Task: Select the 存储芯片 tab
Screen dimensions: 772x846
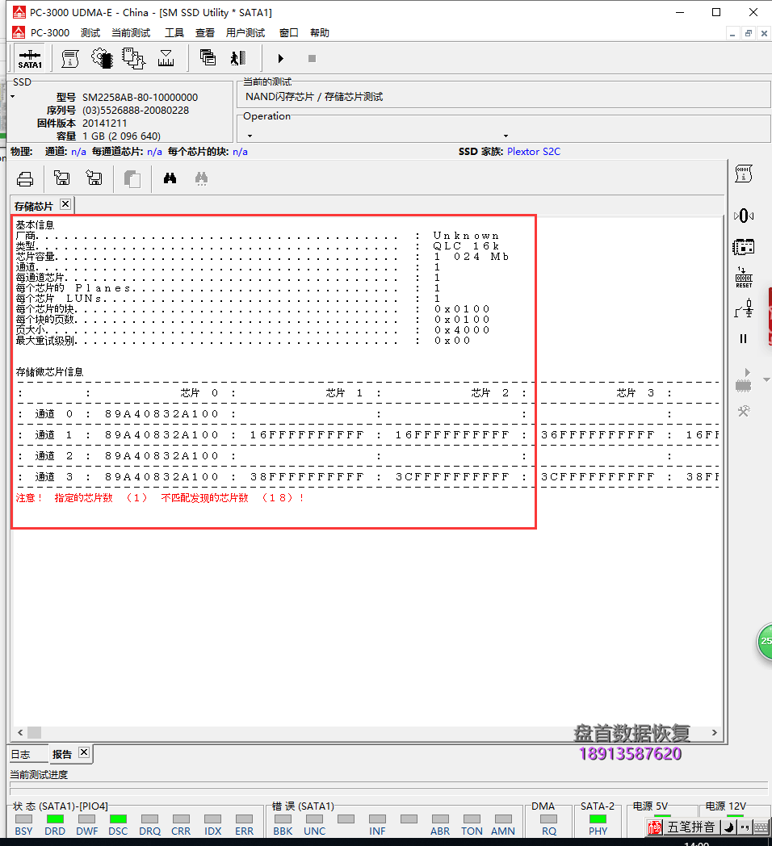Action: coord(33,206)
